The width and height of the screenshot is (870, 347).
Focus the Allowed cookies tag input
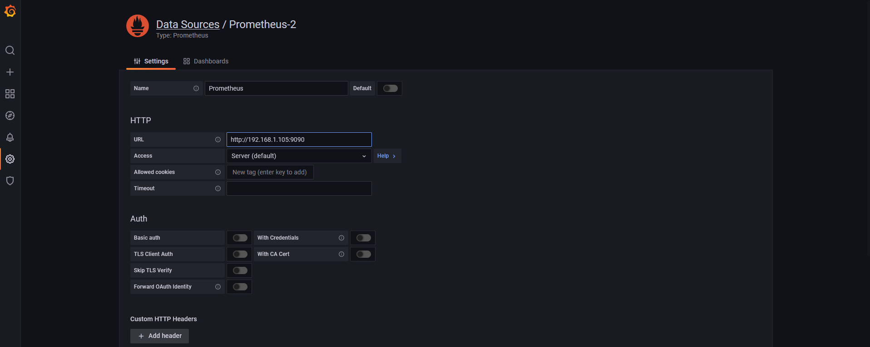[270, 172]
